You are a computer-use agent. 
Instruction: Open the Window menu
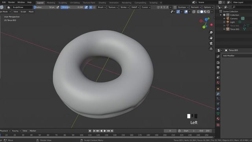(x=21, y=2)
